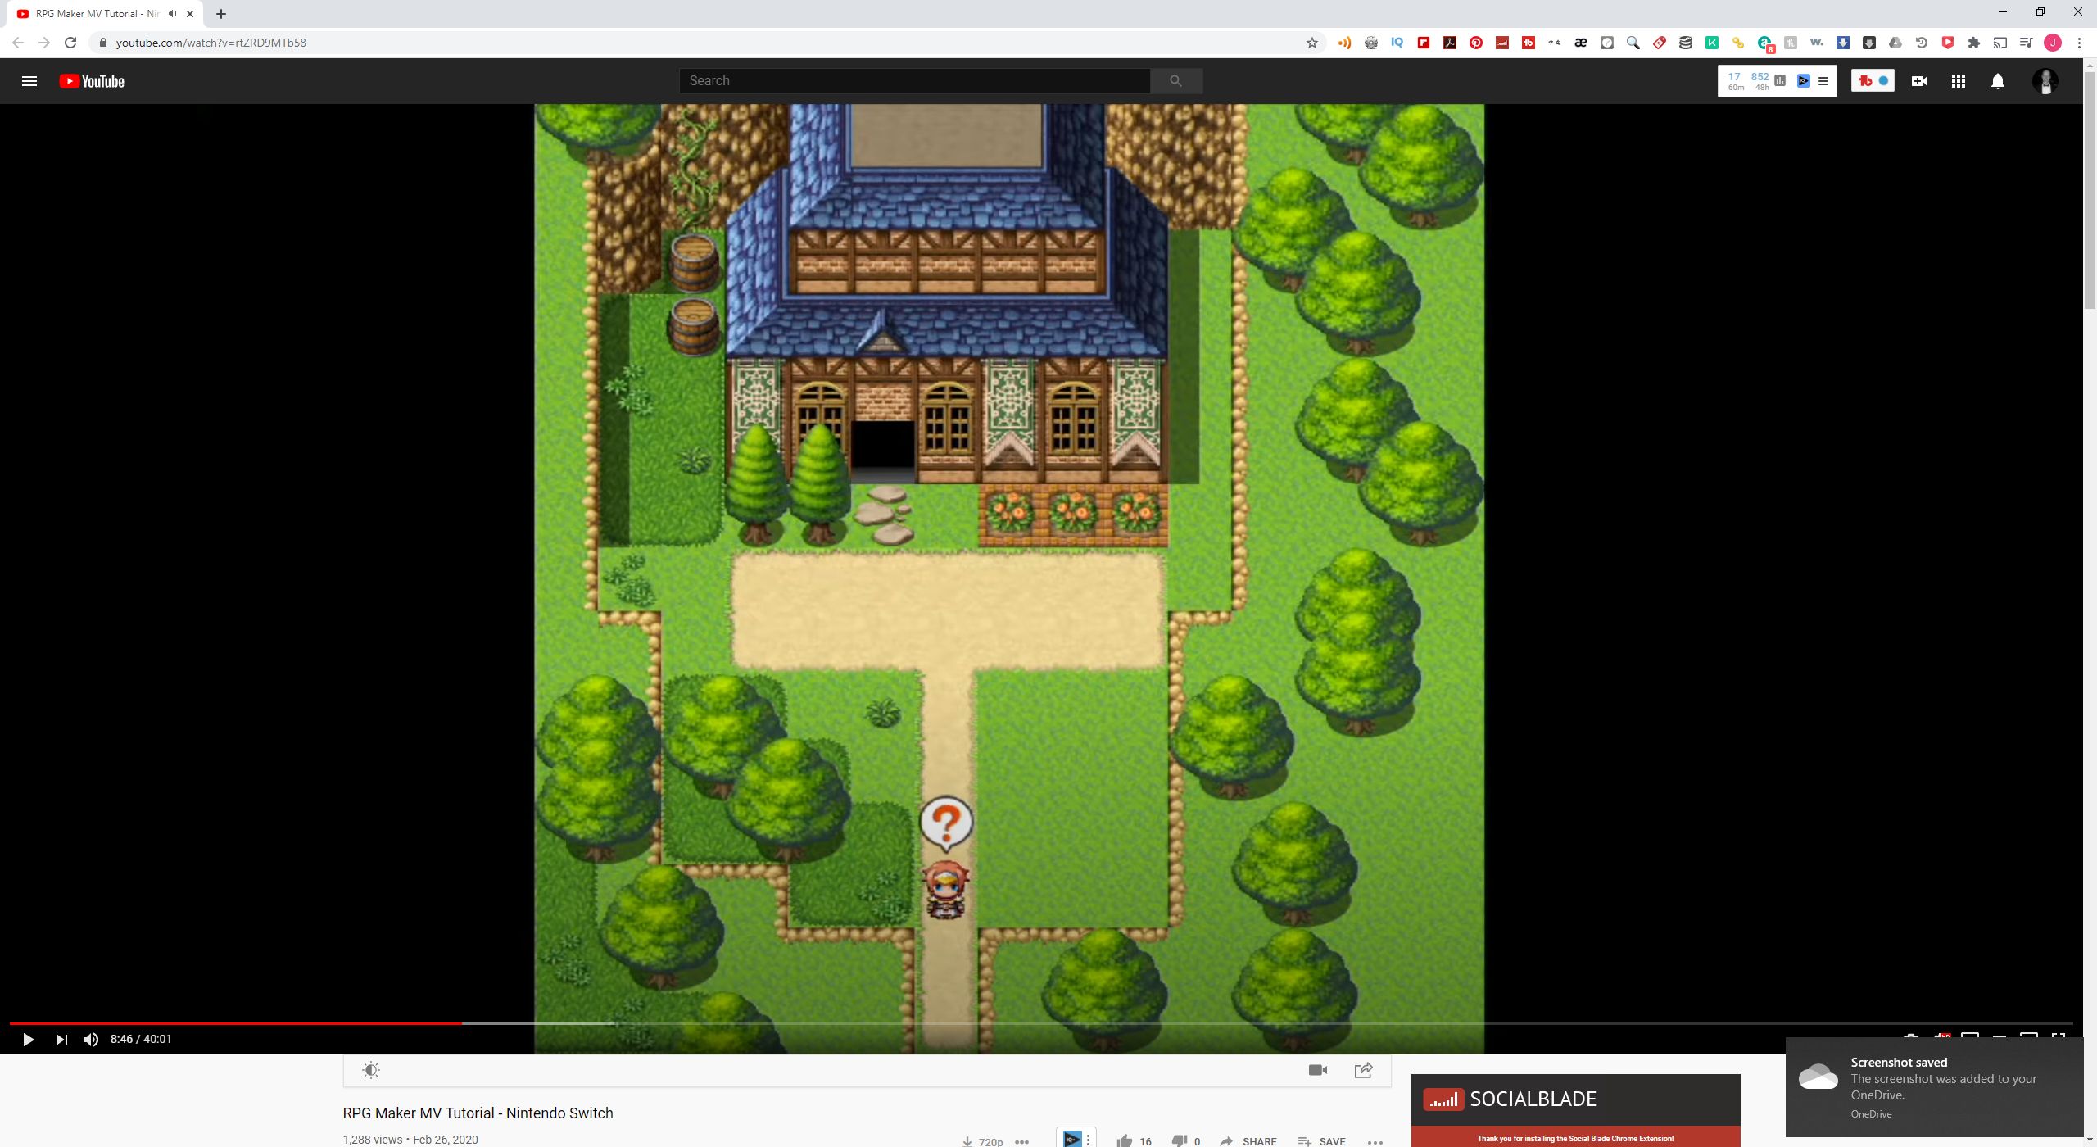Click the page vertical scrollbar
This screenshot has width=2097, height=1147.
[2090, 188]
